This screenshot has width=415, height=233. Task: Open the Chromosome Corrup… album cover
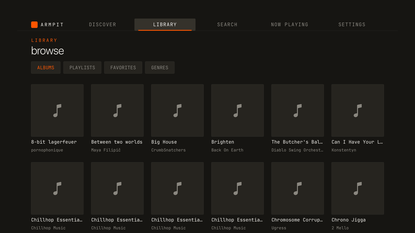point(298,188)
